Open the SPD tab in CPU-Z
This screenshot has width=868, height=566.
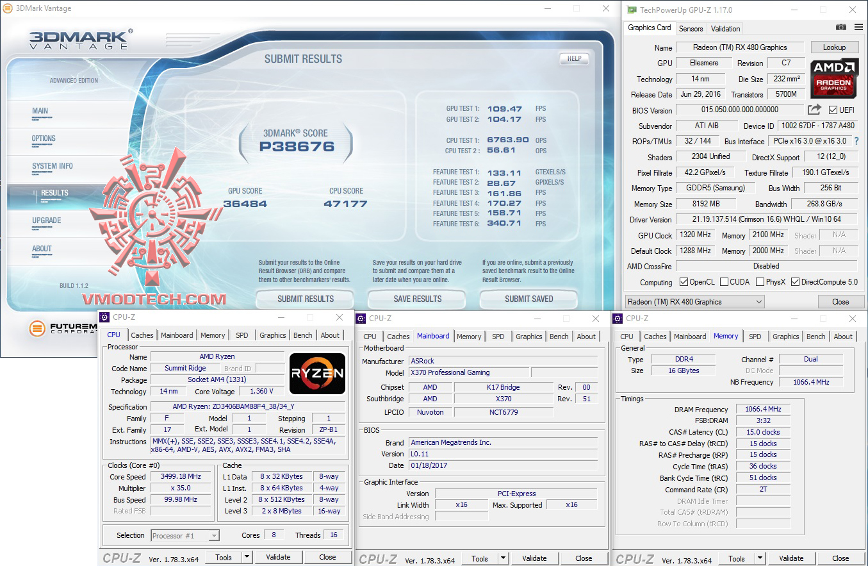pyautogui.click(x=243, y=335)
